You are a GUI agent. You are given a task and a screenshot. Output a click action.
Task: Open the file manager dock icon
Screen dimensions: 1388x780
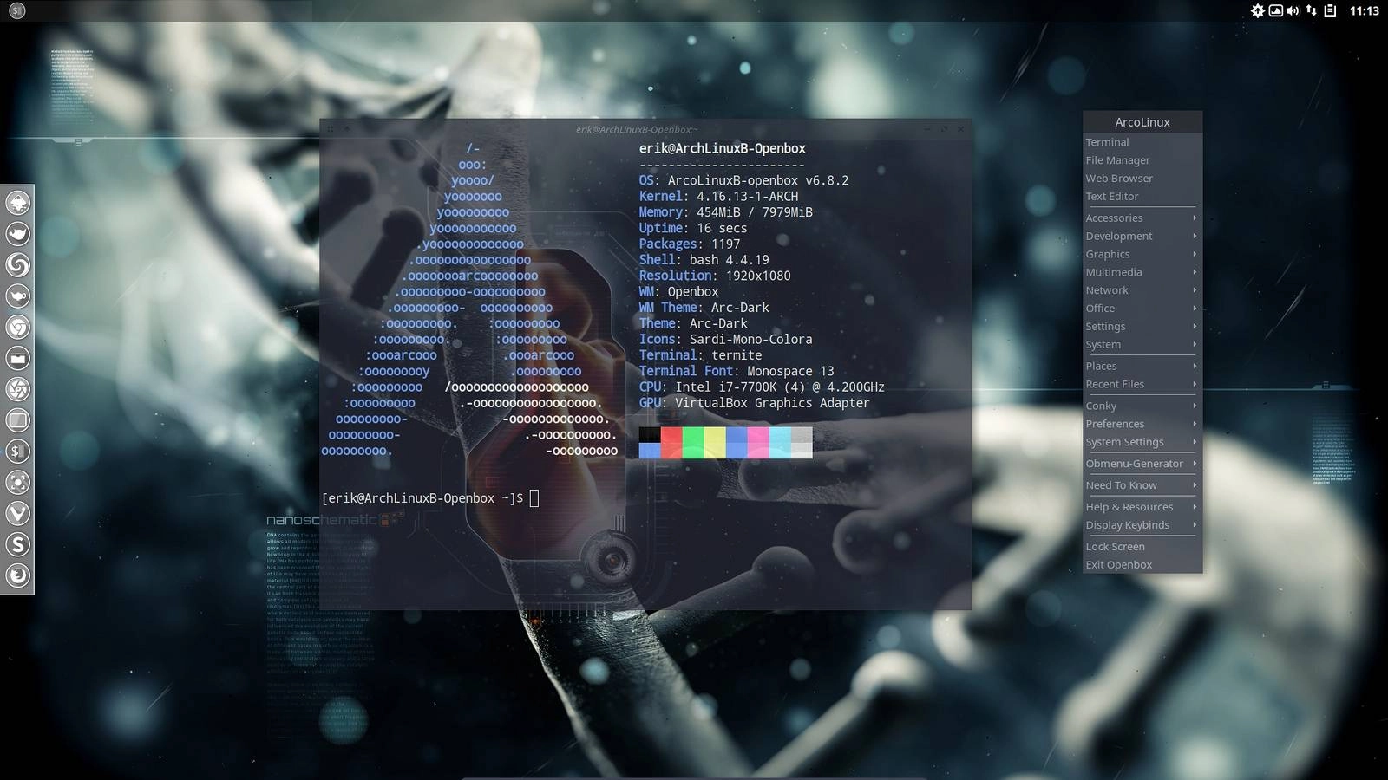coord(18,358)
